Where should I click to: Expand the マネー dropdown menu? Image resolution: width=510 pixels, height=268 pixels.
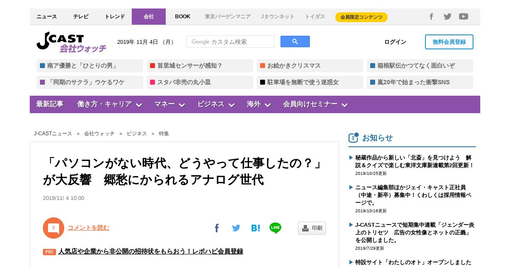170,104
